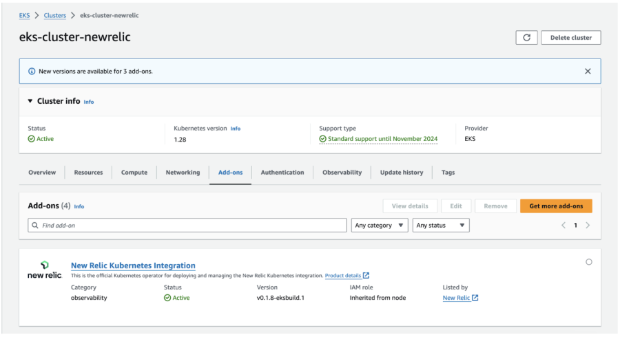Screen dimensions: 620x337
Task: Focus the Find add-on search field
Action: pos(189,226)
